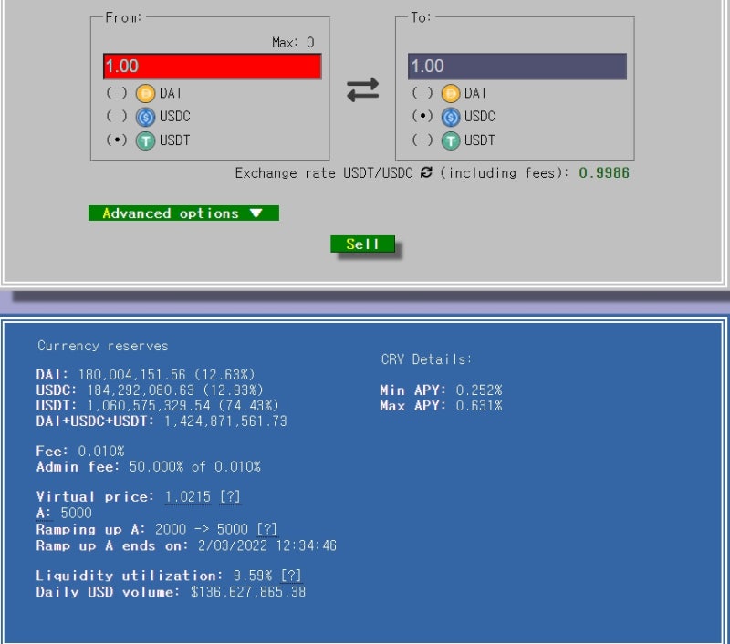Screen dimensions: 730x644
Task: Click the refresh exchange rate direction icon
Action: point(426,172)
